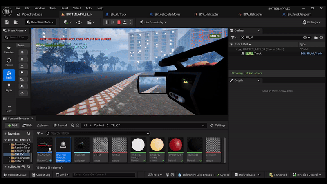The image size is (327, 184).
Task: Save the current level with the disk icon
Action: click(7, 22)
